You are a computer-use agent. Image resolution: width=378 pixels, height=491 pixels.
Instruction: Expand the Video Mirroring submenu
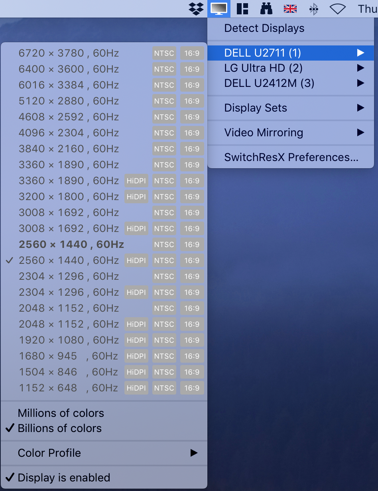[291, 133]
